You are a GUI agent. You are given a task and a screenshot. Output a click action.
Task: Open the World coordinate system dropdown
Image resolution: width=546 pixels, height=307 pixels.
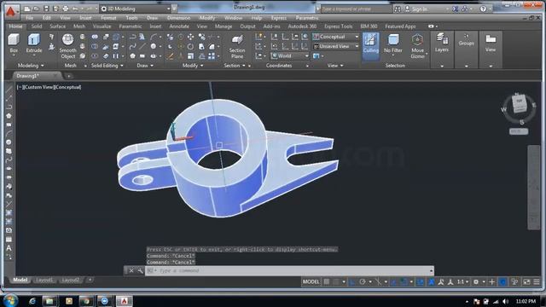[x=290, y=55]
